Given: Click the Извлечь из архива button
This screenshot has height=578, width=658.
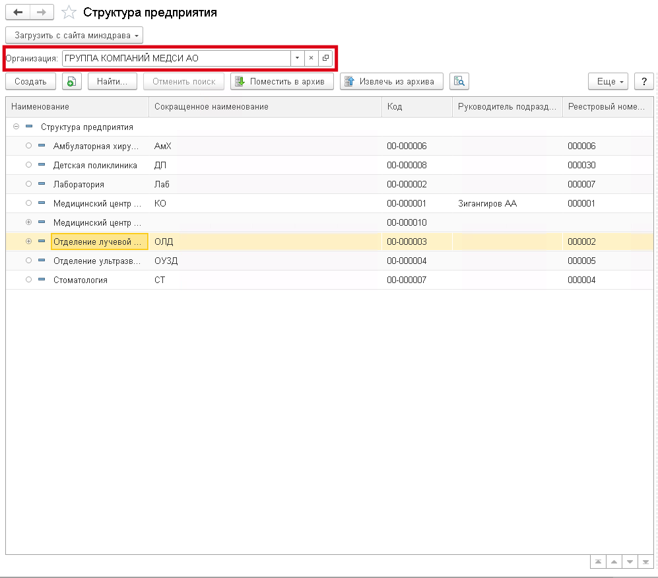Looking at the screenshot, I should (391, 81).
